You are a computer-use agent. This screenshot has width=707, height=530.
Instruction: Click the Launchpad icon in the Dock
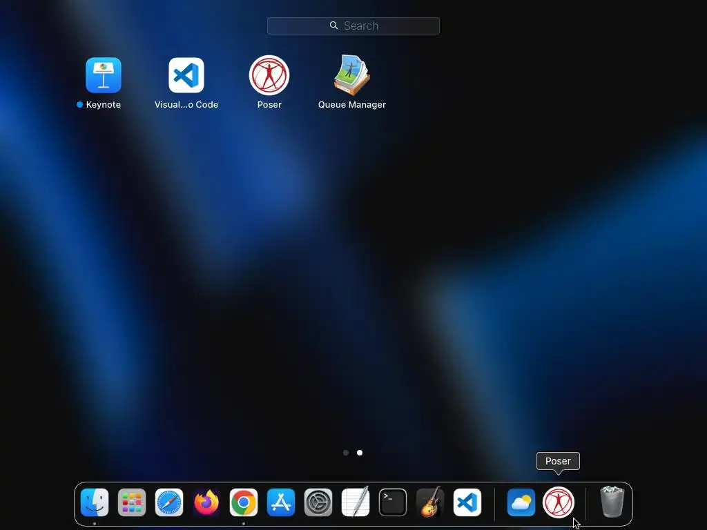click(x=132, y=502)
